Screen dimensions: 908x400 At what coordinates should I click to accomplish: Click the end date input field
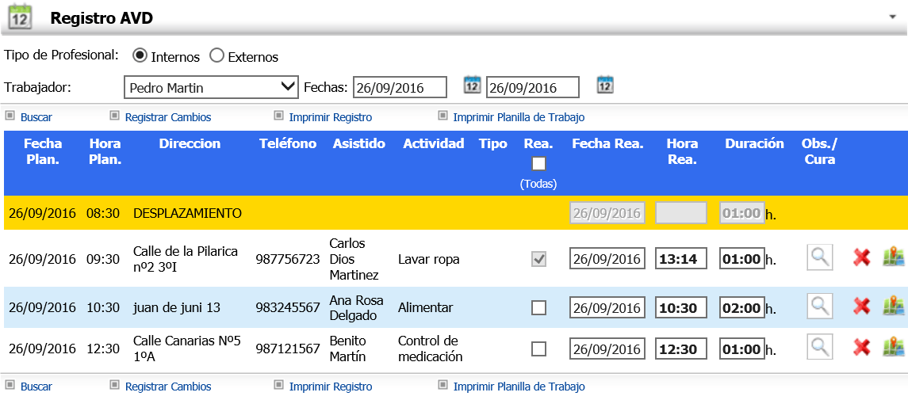click(533, 87)
